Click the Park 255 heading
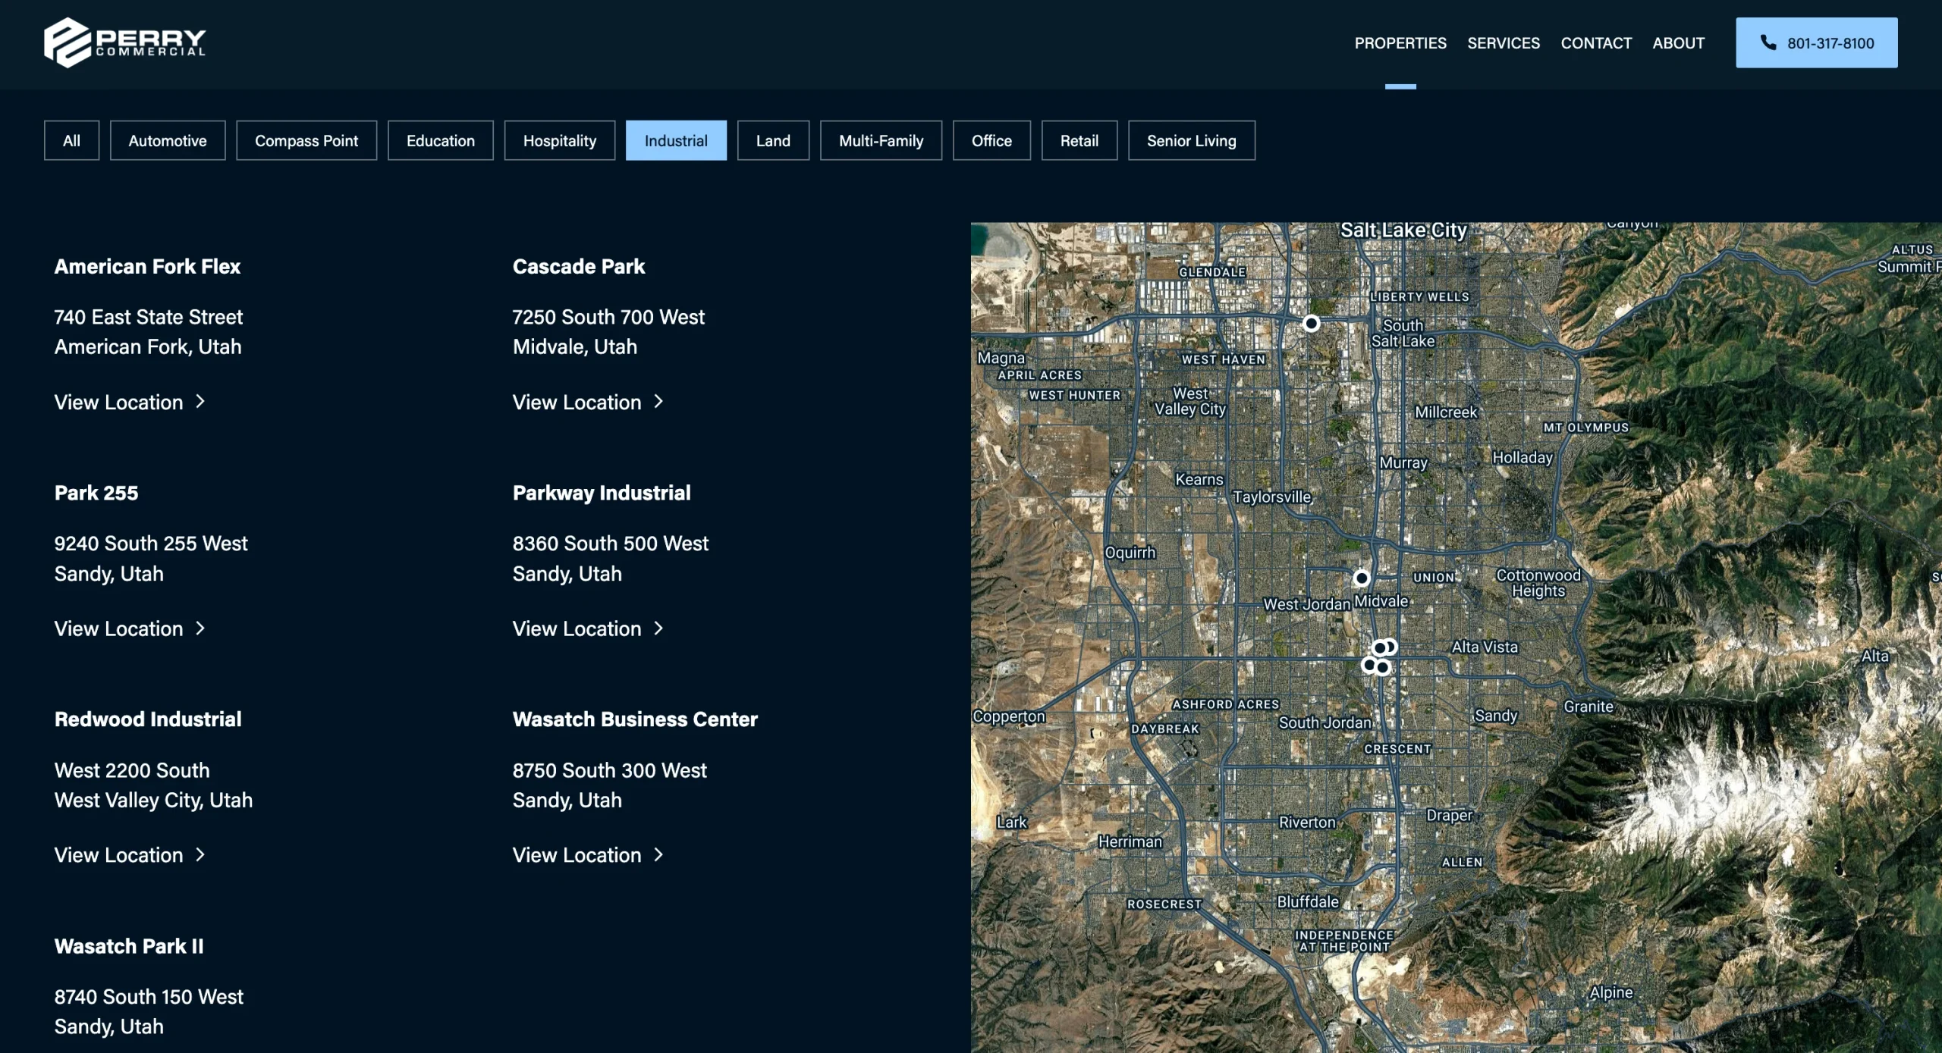The height and width of the screenshot is (1053, 1942). 96,493
